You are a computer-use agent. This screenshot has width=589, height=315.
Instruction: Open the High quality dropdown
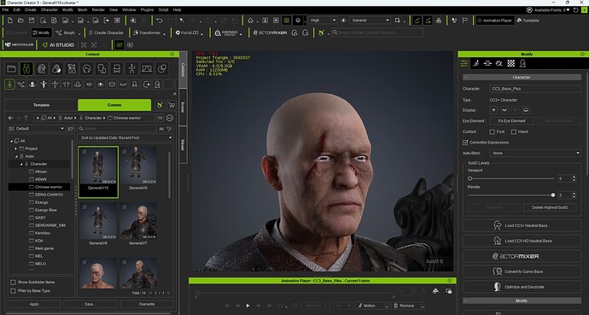(x=323, y=20)
